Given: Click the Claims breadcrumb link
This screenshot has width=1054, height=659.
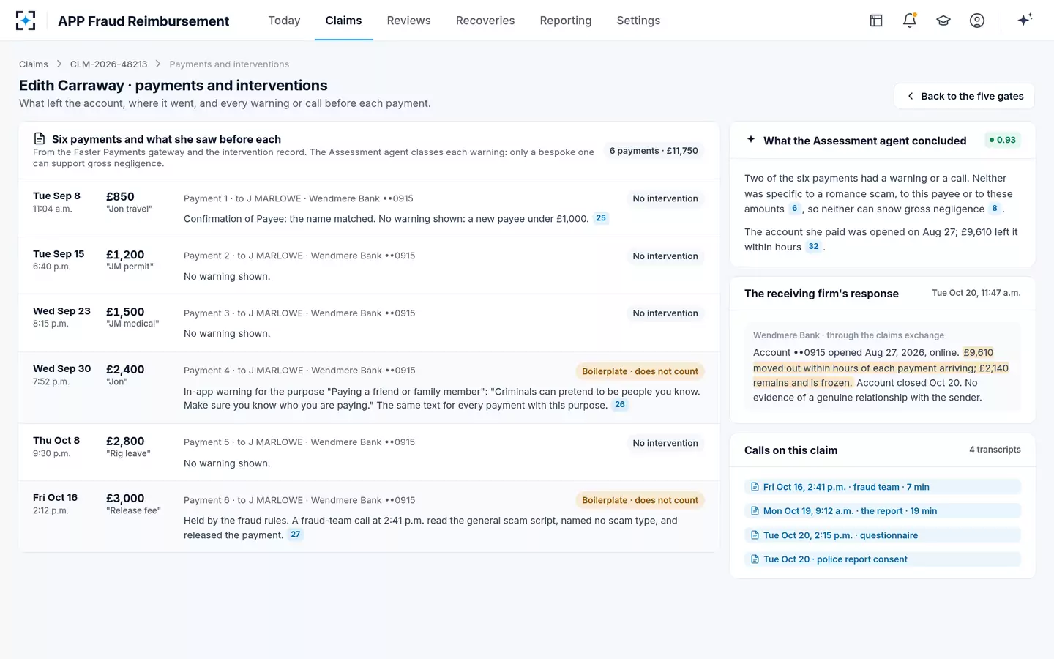Looking at the screenshot, I should coord(34,64).
